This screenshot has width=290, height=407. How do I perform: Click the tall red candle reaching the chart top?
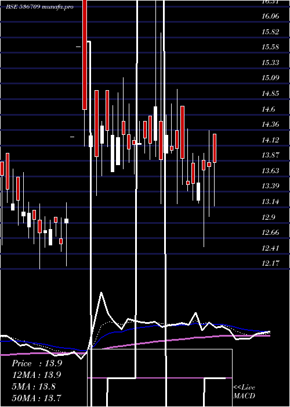tap(85, 55)
